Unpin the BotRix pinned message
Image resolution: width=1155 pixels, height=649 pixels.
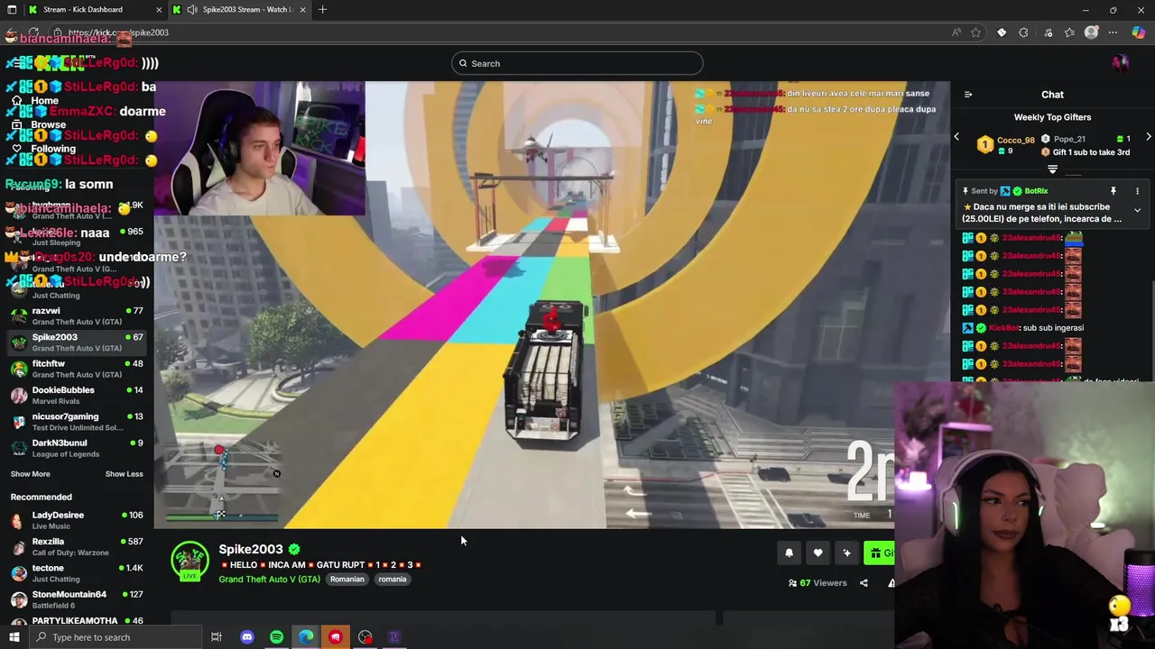click(x=1113, y=191)
